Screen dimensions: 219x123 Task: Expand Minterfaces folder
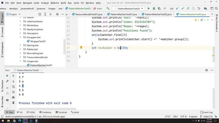[21, 25]
